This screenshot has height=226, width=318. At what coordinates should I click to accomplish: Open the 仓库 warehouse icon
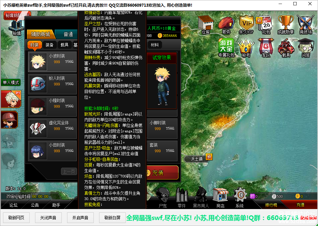pyautogui.click(x=206, y=25)
